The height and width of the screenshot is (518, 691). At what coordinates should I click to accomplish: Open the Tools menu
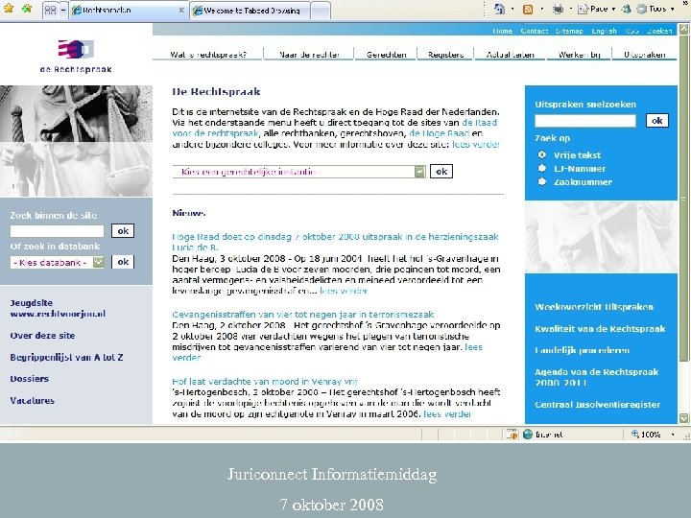(x=655, y=9)
